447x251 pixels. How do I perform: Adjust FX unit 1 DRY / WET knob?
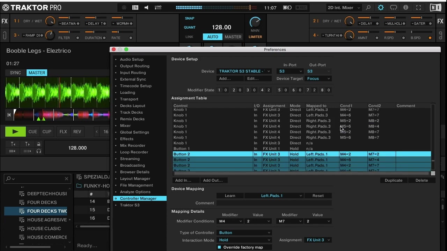pos(50,21)
